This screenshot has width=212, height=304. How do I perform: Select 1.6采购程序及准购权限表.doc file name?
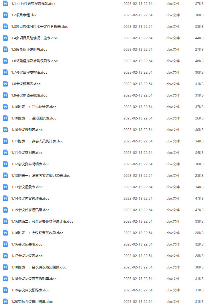click(34, 61)
